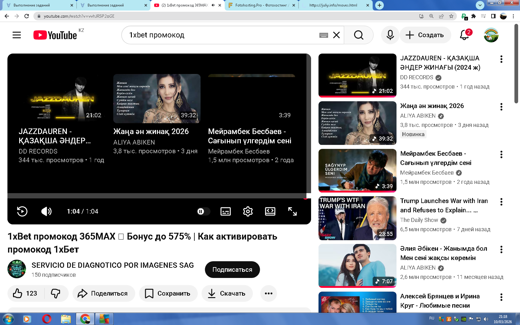
Task: Click the Подписаться subscribe button
Action: [x=232, y=270]
